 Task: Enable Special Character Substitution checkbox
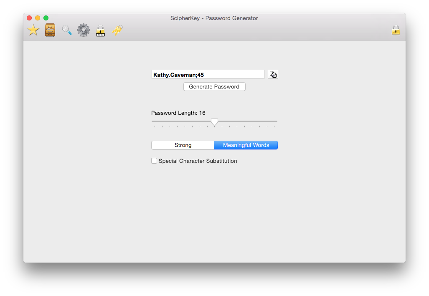[154, 161]
